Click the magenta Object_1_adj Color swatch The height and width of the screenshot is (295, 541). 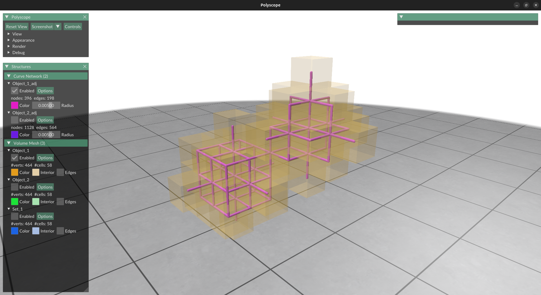pyautogui.click(x=15, y=105)
